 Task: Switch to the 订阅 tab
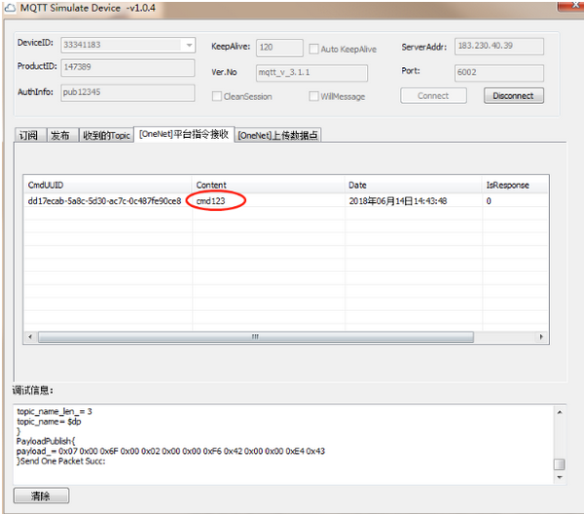(28, 135)
